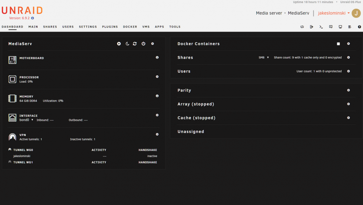Image resolution: width=363 pixels, height=205 pixels.
Task: Show motherboard info icon
Action: point(157,57)
